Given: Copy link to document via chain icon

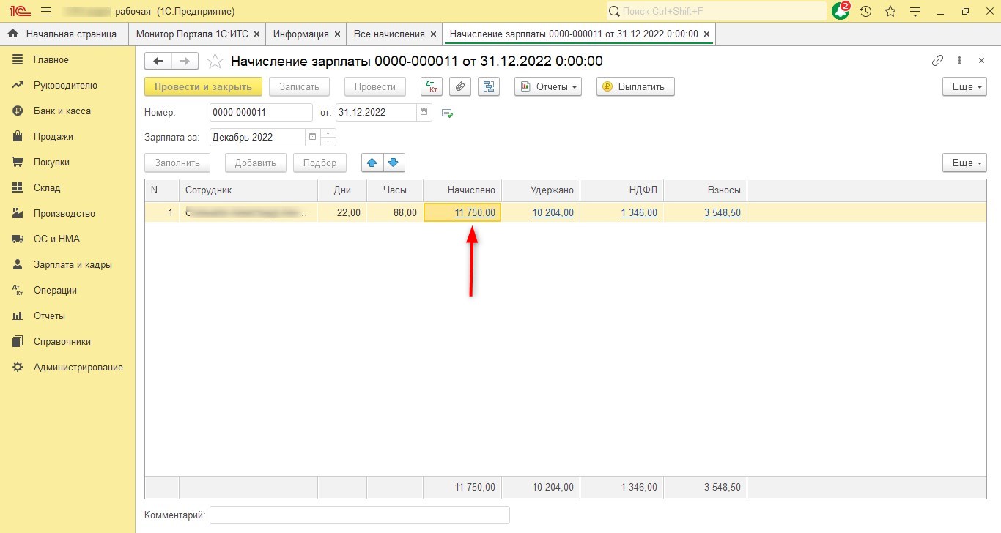Looking at the screenshot, I should pyautogui.click(x=937, y=61).
